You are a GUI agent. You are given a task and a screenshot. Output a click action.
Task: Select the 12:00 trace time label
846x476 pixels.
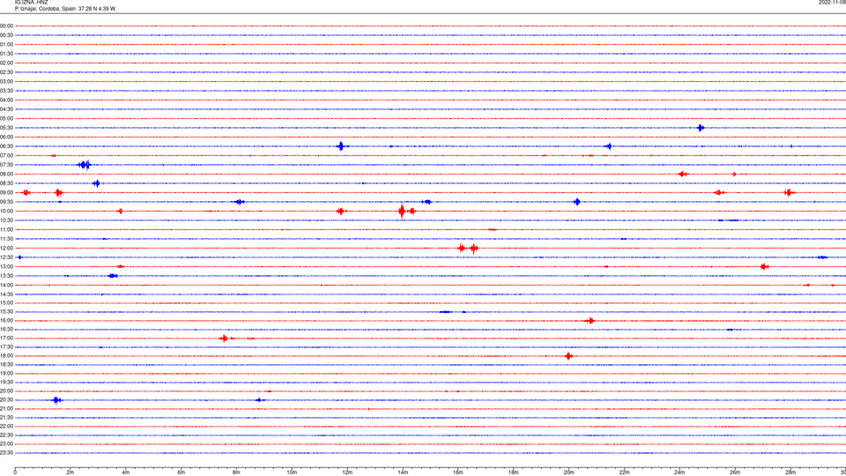(x=6, y=249)
